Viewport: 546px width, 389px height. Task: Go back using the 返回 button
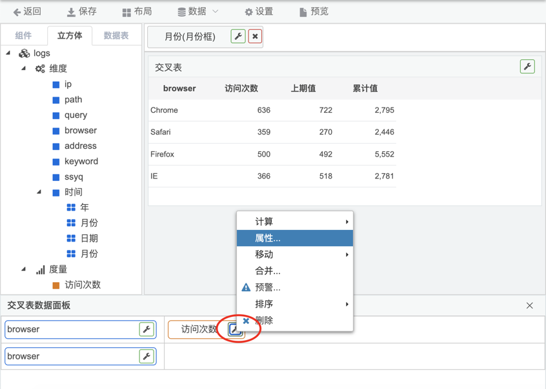click(27, 12)
